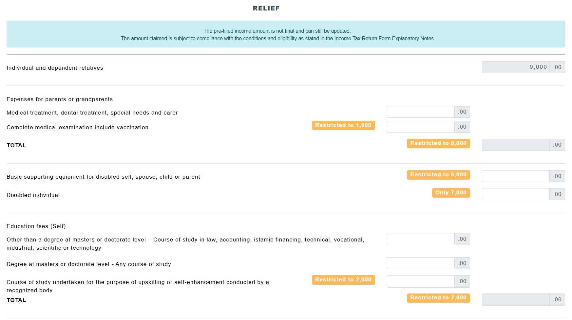The width and height of the screenshot is (572, 320).
Task: Click the Restricted to 7,000 badge
Action: 438,298
